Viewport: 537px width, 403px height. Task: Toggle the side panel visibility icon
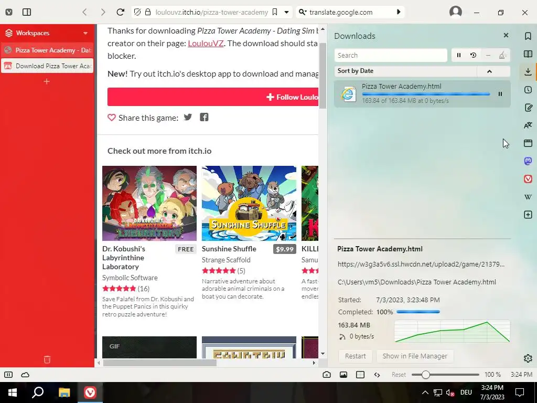click(27, 13)
